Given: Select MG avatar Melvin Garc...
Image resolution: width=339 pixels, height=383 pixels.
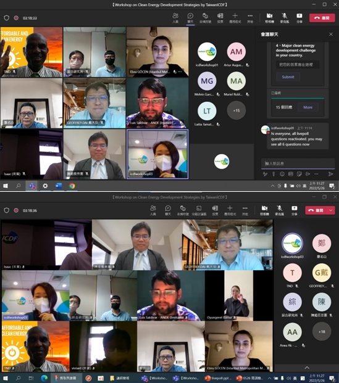Looking at the screenshot, I should (207, 81).
